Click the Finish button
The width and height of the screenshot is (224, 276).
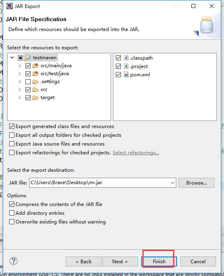[x=159, y=261]
